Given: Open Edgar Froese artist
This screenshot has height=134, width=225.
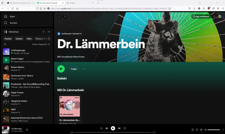Looking at the screenshot, I should [27, 94].
